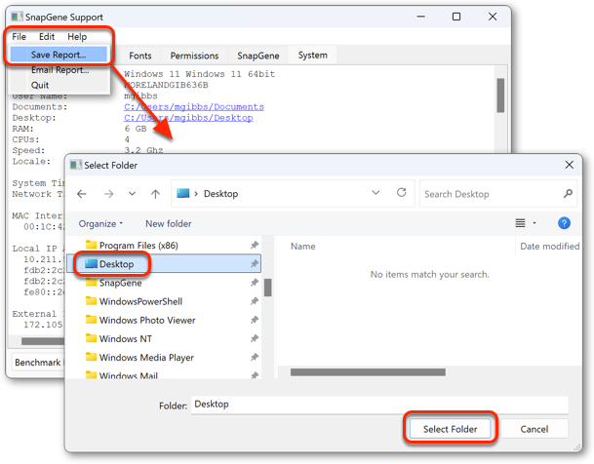Click the search magnifier icon
The image size is (594, 464).
[568, 194]
